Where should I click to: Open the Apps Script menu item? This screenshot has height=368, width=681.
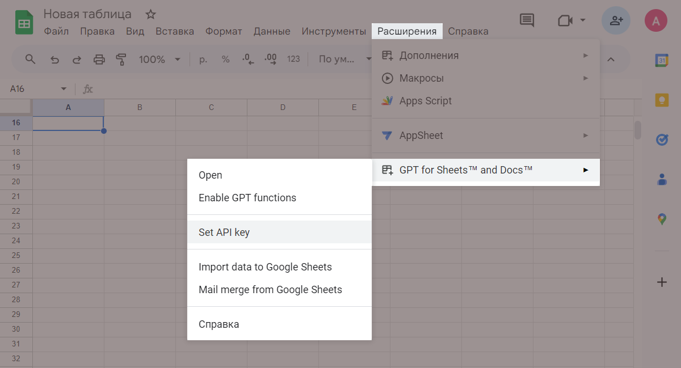pyautogui.click(x=425, y=101)
